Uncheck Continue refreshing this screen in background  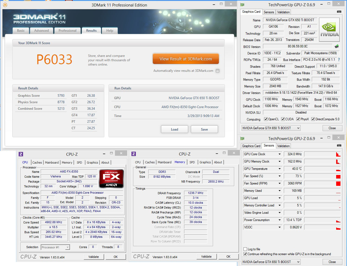tap(245, 254)
